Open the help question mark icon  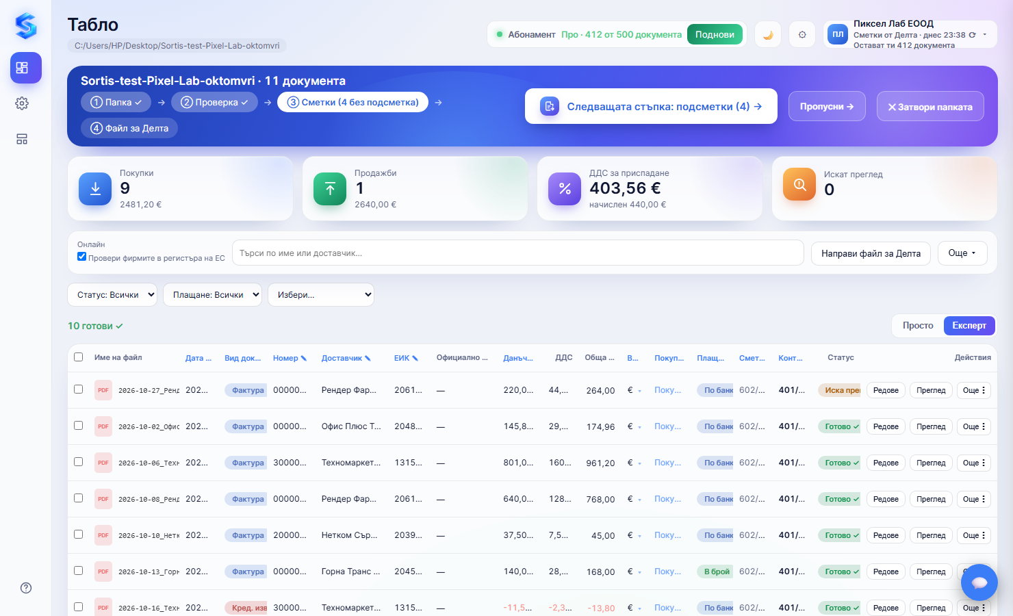click(x=26, y=588)
